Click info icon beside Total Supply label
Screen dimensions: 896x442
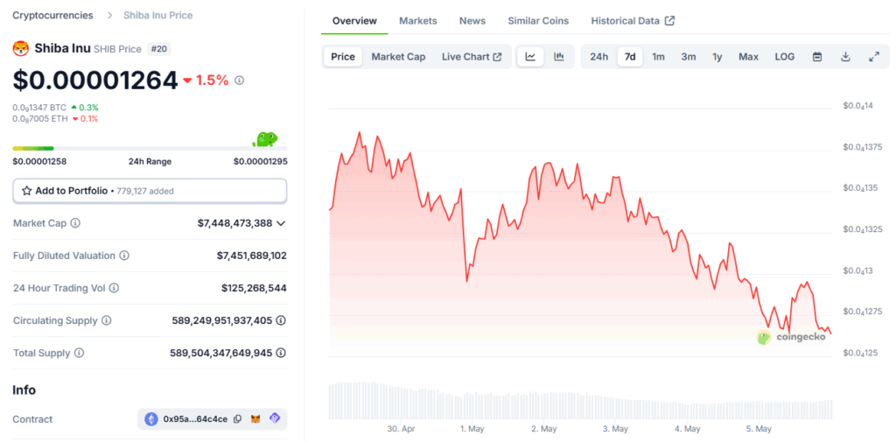pos(80,354)
